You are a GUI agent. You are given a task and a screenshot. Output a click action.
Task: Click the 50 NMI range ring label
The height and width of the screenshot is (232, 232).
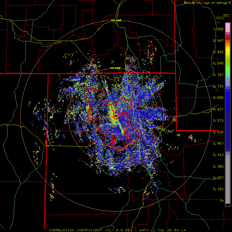116,68
